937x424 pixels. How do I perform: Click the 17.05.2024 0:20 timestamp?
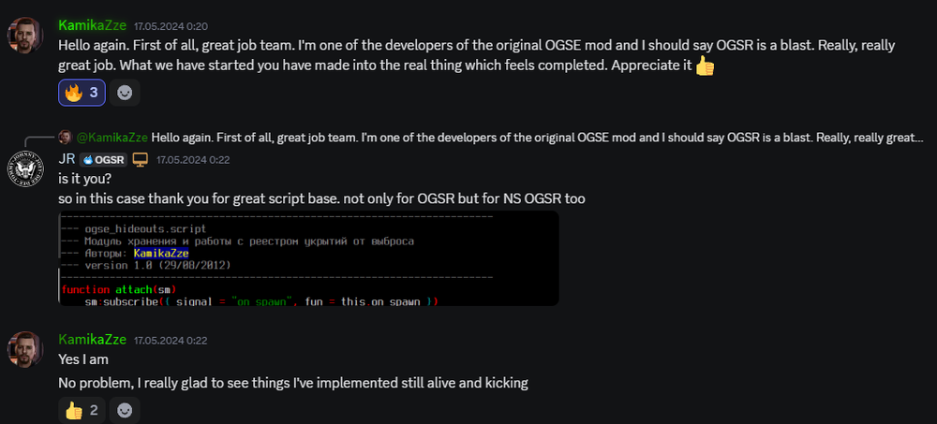(x=171, y=25)
